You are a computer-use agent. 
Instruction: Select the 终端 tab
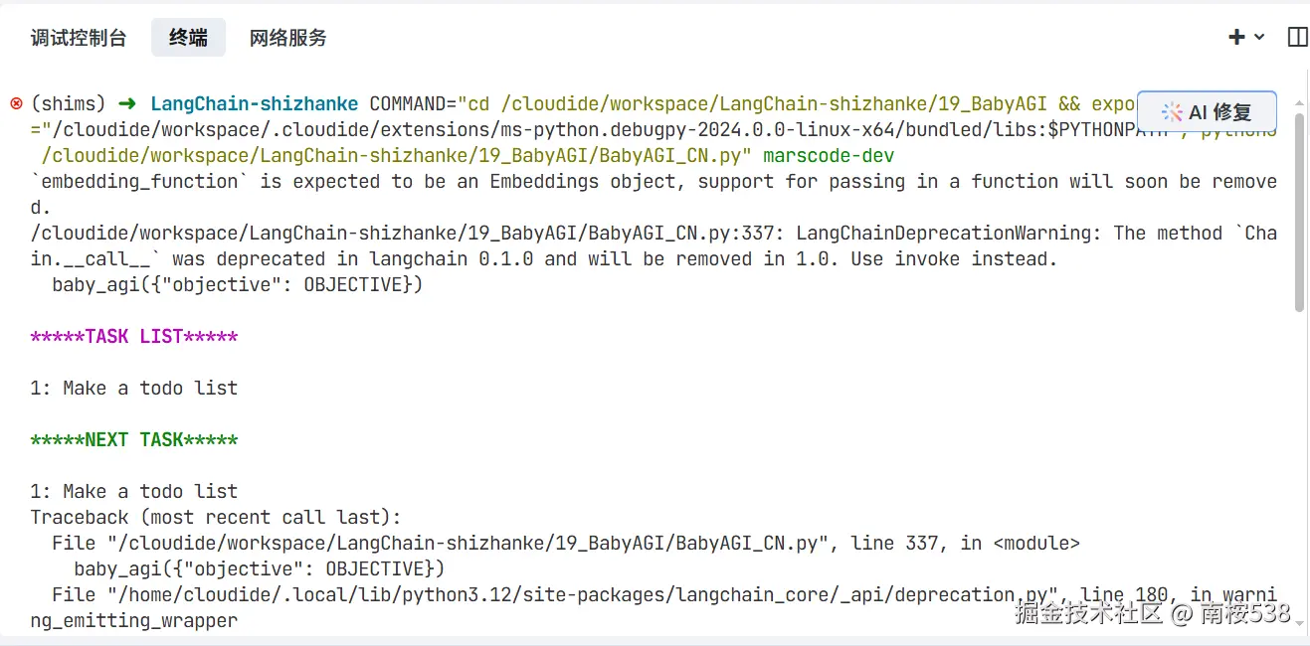[188, 38]
